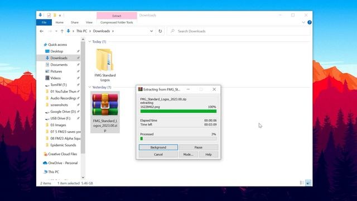357x201 pixels.
Task: Click the forward navigation arrow
Action: (50, 31)
